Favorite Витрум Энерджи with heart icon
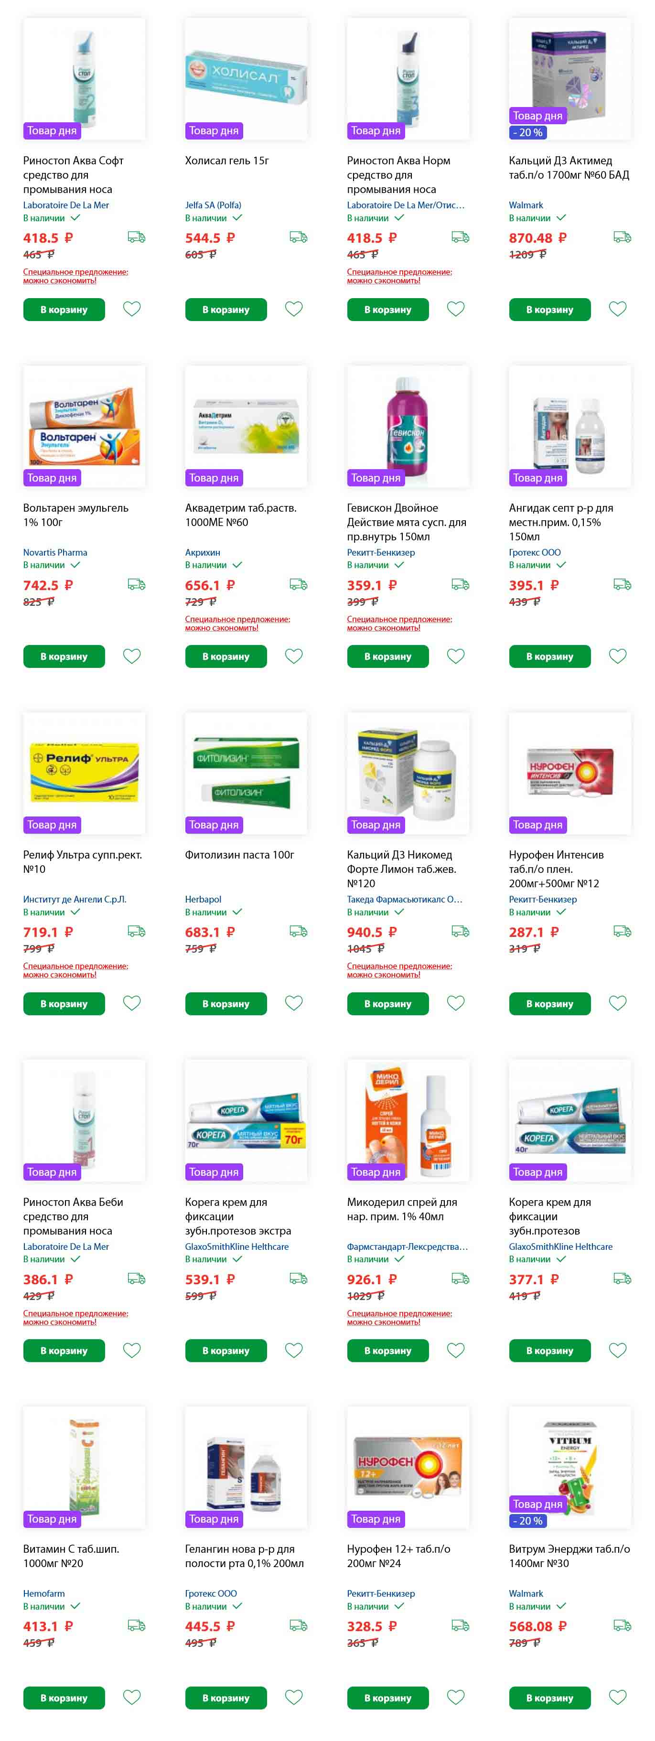This screenshot has width=655, height=1741. (618, 1697)
